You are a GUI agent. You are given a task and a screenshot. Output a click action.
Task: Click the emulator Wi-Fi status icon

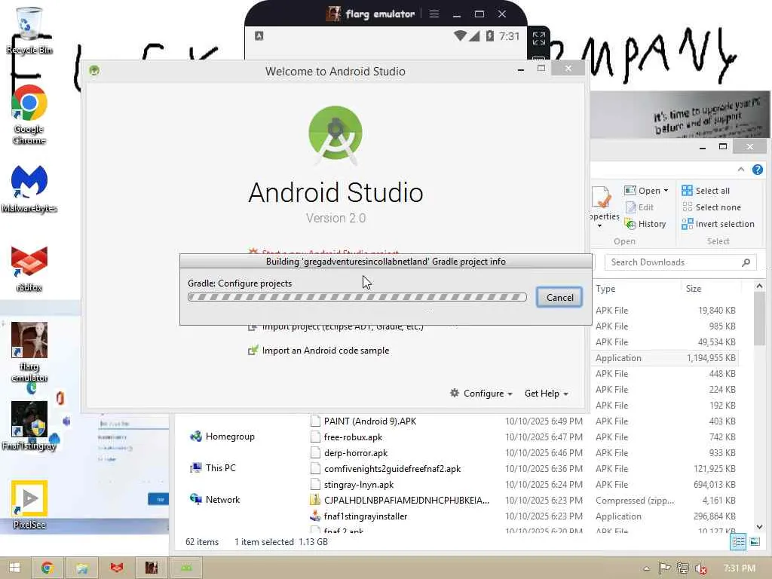[x=460, y=36]
